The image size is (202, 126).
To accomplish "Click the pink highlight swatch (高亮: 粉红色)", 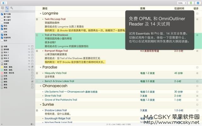I will (x=2, y=73).
